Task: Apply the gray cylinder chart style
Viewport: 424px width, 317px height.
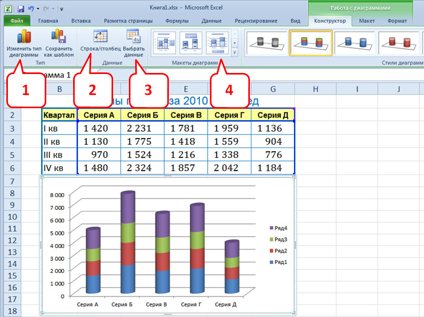Action: (x=266, y=43)
